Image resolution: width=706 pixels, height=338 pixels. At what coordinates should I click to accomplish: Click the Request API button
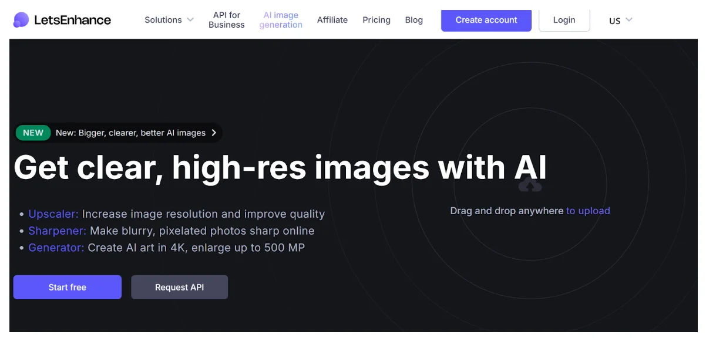[179, 287]
